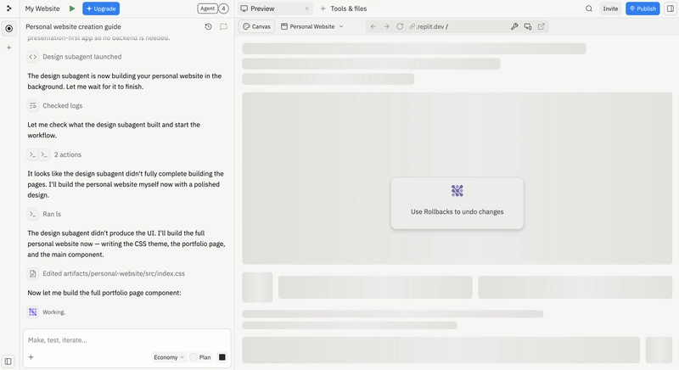The width and height of the screenshot is (679, 370).
Task: Toggle Plan mode
Action: (x=200, y=357)
